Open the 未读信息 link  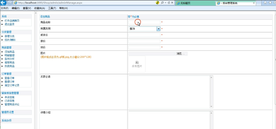(x=10, y=97)
